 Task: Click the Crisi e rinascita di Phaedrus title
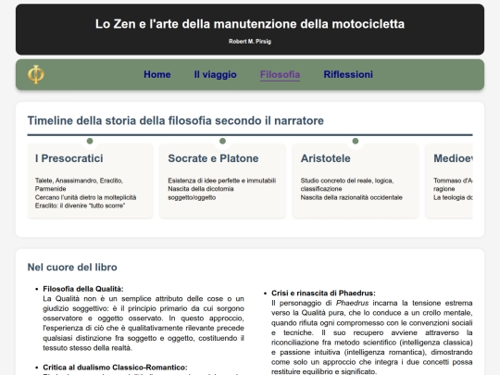click(323, 293)
